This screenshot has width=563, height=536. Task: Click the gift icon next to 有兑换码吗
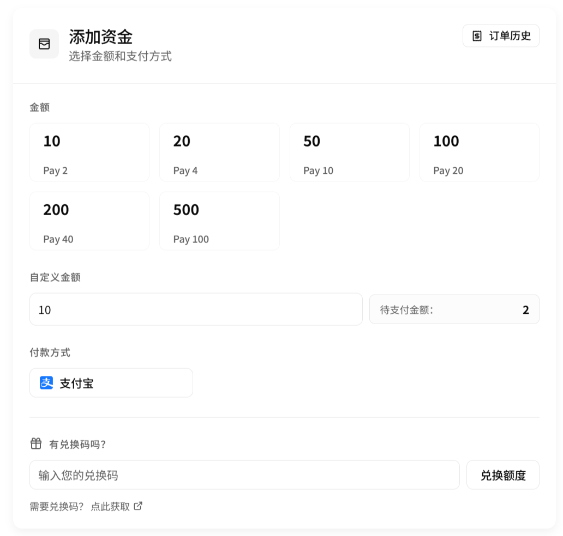[x=36, y=444]
